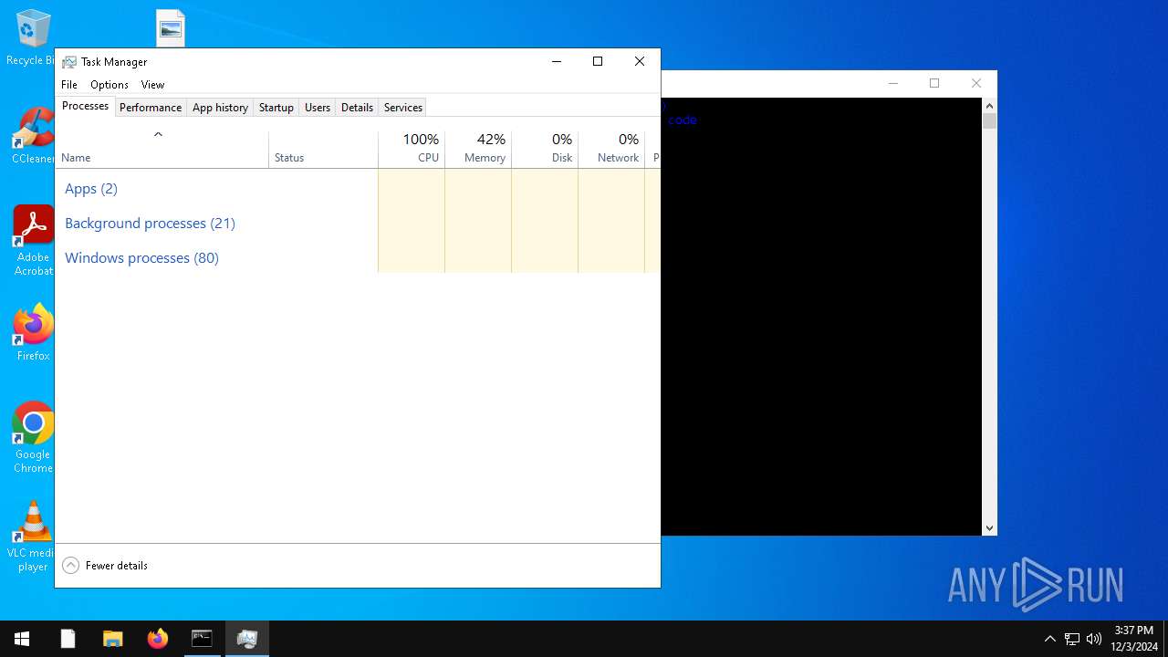Maximize the console window behind Task Manager
This screenshot has height=657, width=1168.
[934, 83]
